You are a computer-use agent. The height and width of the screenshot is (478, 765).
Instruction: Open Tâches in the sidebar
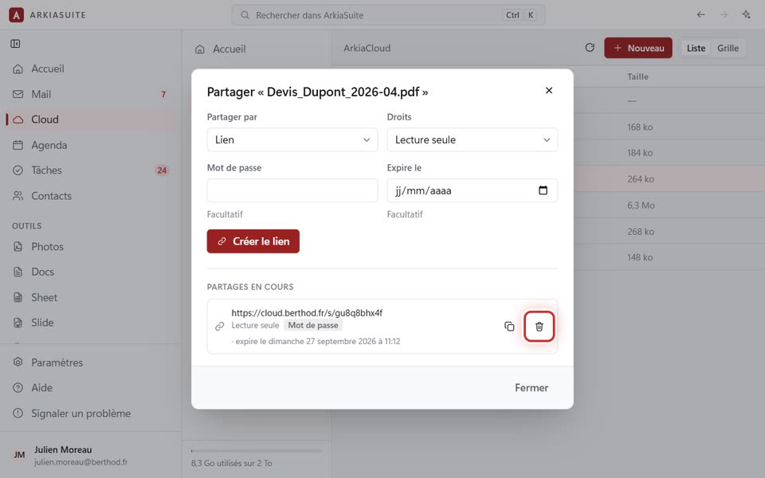point(91,170)
